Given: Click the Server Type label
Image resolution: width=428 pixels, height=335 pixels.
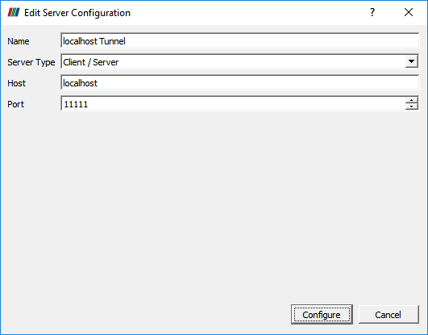Looking at the screenshot, I should (x=31, y=62).
